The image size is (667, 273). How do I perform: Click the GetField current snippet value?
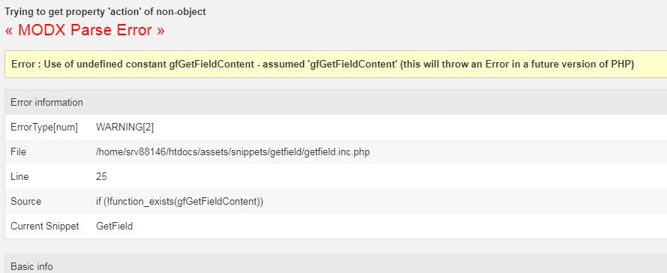114,226
